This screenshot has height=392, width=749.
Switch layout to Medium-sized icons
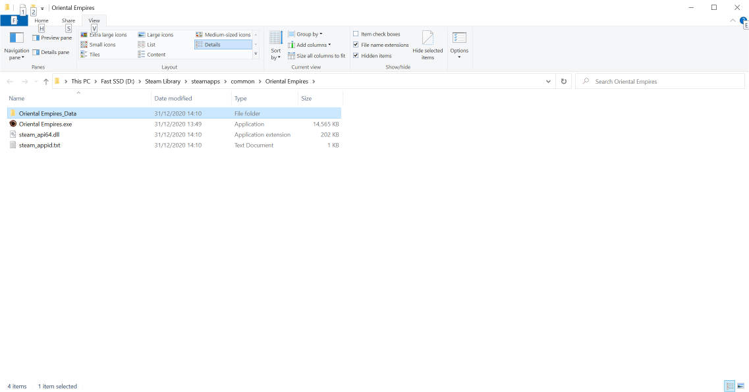tap(223, 35)
